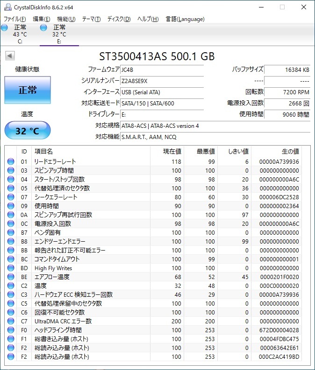The height and width of the screenshot is (370, 315).
Task: Click raw value 00004FDBC475
Action: [x=279, y=339]
